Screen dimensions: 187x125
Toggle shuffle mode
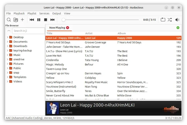click(170, 20)
